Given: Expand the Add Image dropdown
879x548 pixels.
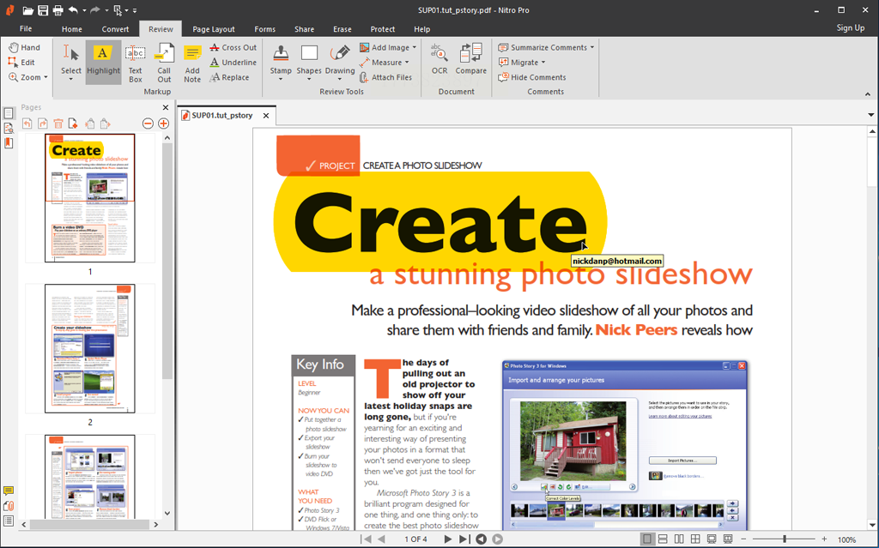Looking at the screenshot, I should pos(415,48).
